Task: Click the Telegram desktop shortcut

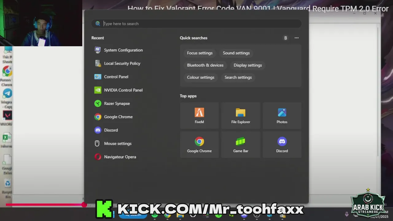Action: click(x=7, y=98)
